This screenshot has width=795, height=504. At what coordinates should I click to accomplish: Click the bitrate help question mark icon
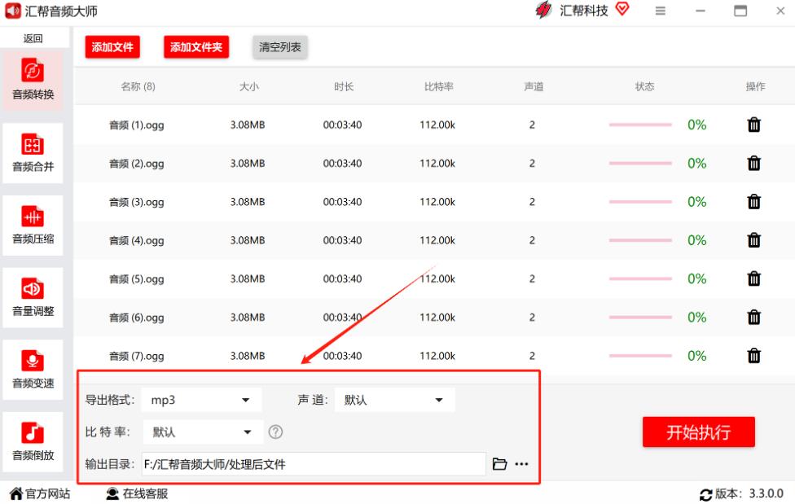coord(275,432)
